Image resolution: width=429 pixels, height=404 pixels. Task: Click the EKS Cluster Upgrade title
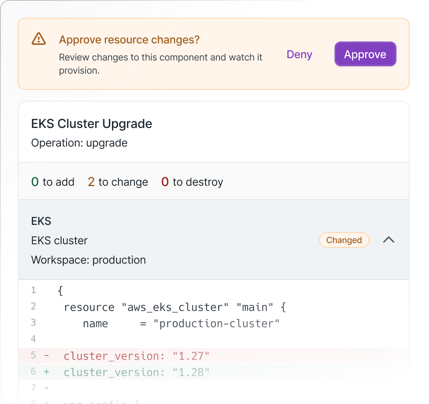click(91, 124)
